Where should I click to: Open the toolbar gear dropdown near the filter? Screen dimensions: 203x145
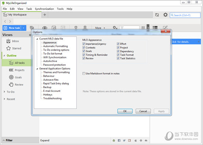115,28
